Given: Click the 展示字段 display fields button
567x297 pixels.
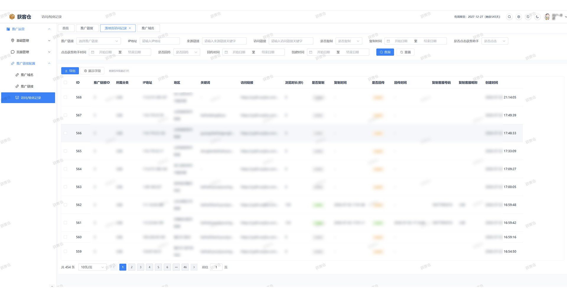Looking at the screenshot, I should [x=92, y=71].
